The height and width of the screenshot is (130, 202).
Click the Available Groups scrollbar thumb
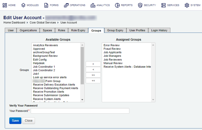click(82, 66)
